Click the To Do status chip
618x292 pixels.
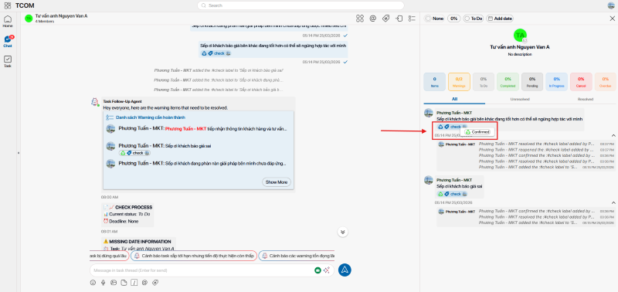click(x=473, y=19)
